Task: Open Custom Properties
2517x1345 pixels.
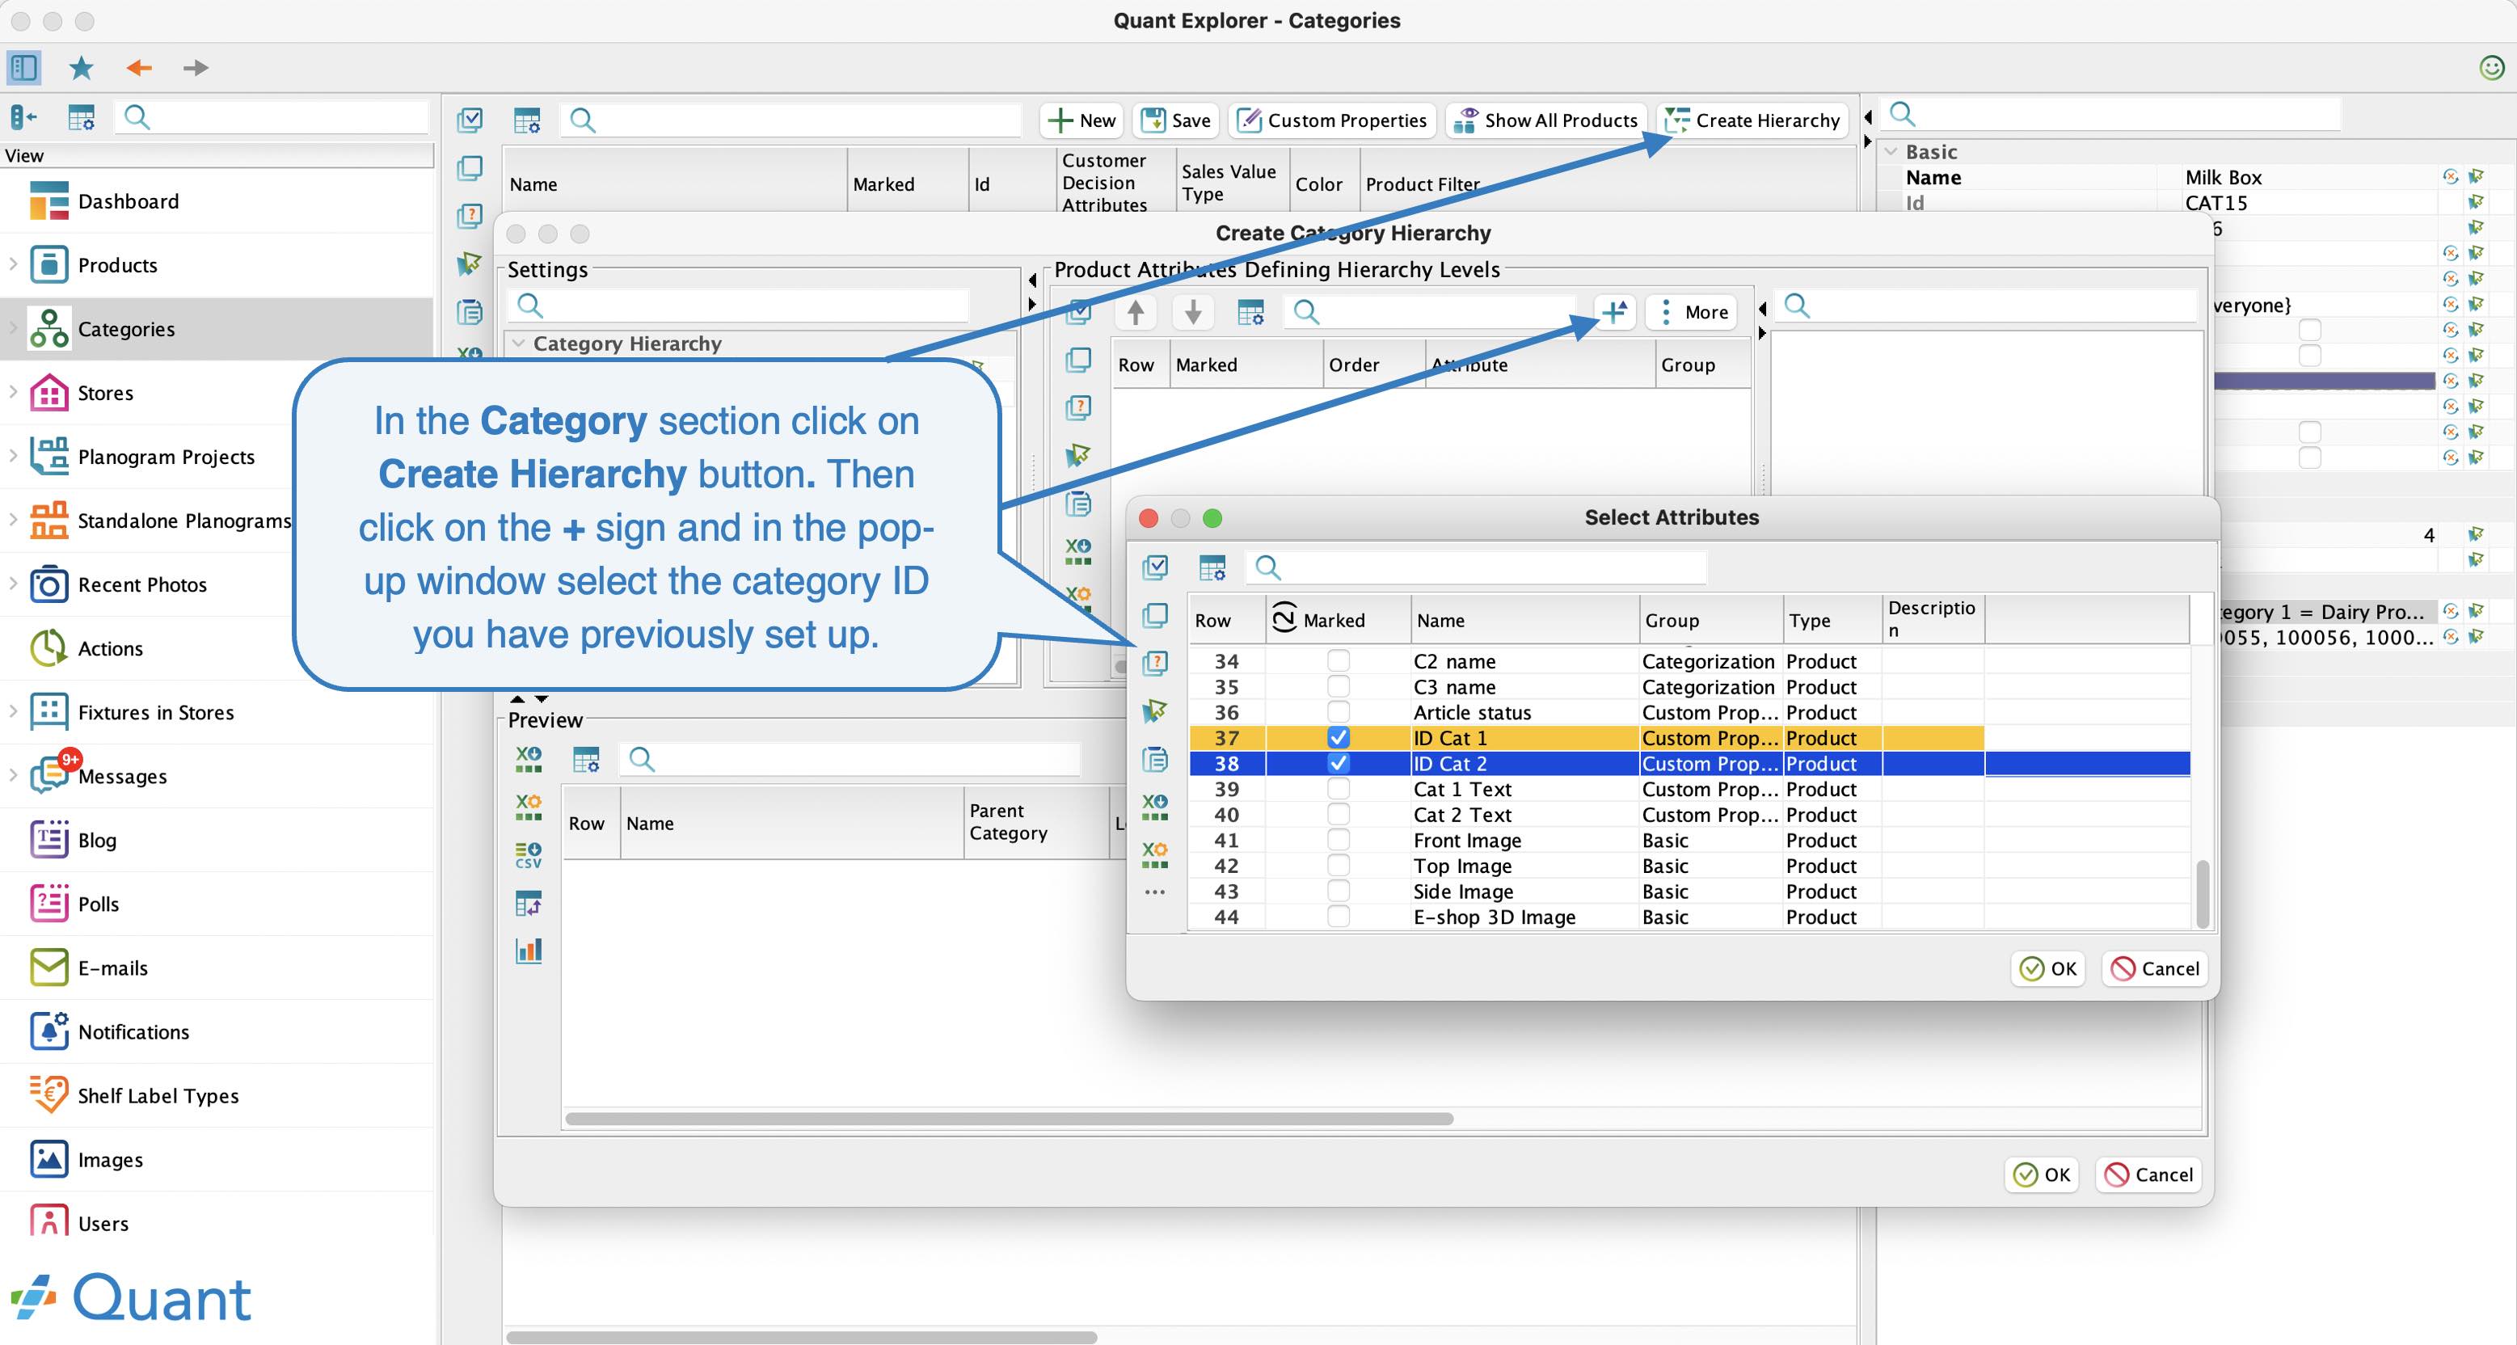Action: (1333, 120)
